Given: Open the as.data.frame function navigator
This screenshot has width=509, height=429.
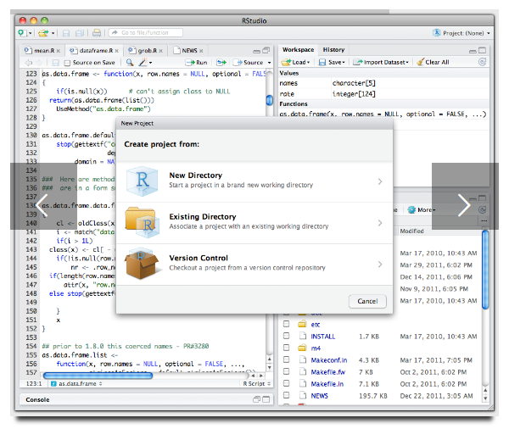Looking at the screenshot, I should [x=77, y=383].
